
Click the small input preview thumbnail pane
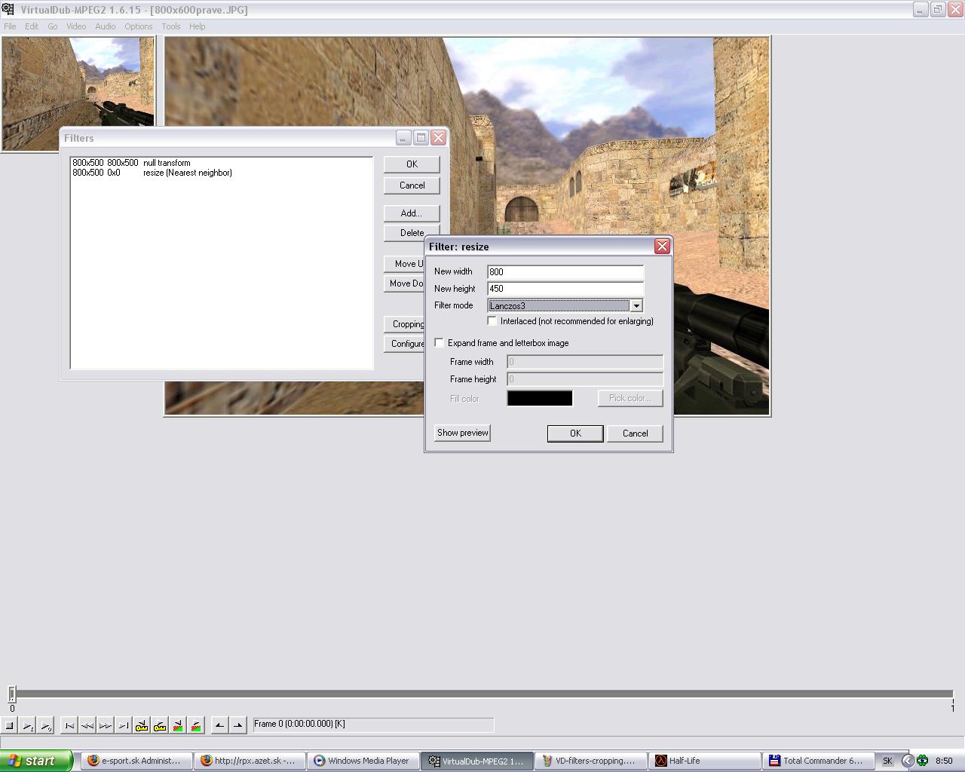78,93
